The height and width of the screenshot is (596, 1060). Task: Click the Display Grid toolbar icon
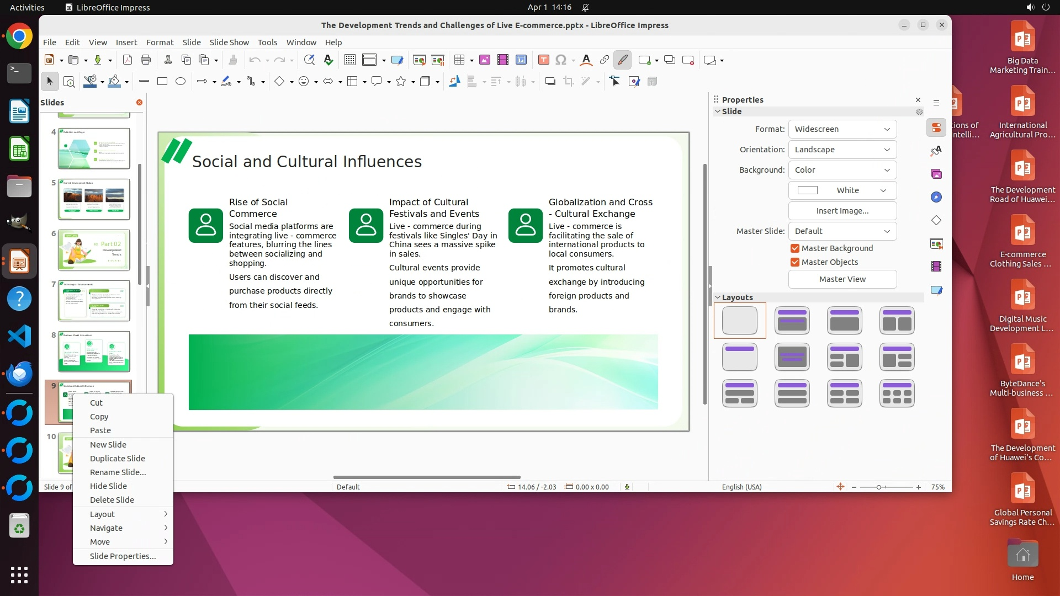[x=349, y=60]
